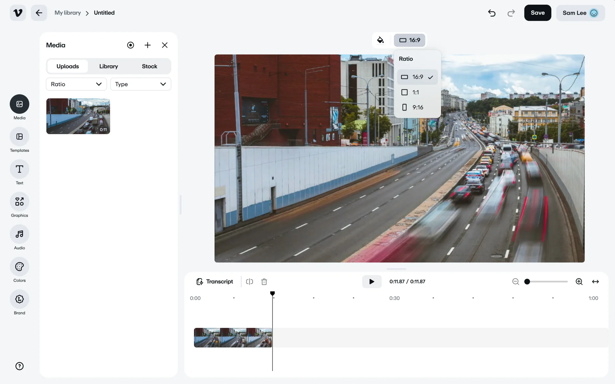Viewport: 615px width, 384px height.
Task: Expand the Ratio filter dropdown
Action: point(76,84)
